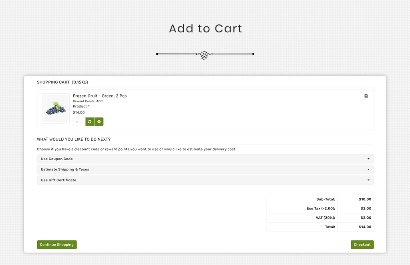The width and height of the screenshot is (410, 265).
Task: Click the caret arrow on the gift certificate row
Action: click(368, 180)
